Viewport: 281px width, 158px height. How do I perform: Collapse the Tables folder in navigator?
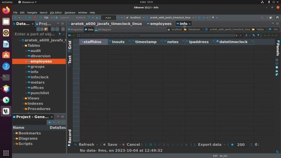[23, 46]
